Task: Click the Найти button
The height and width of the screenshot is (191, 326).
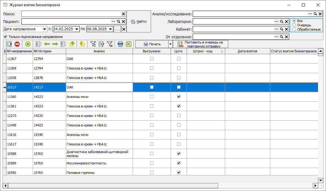Action: [x=139, y=21]
